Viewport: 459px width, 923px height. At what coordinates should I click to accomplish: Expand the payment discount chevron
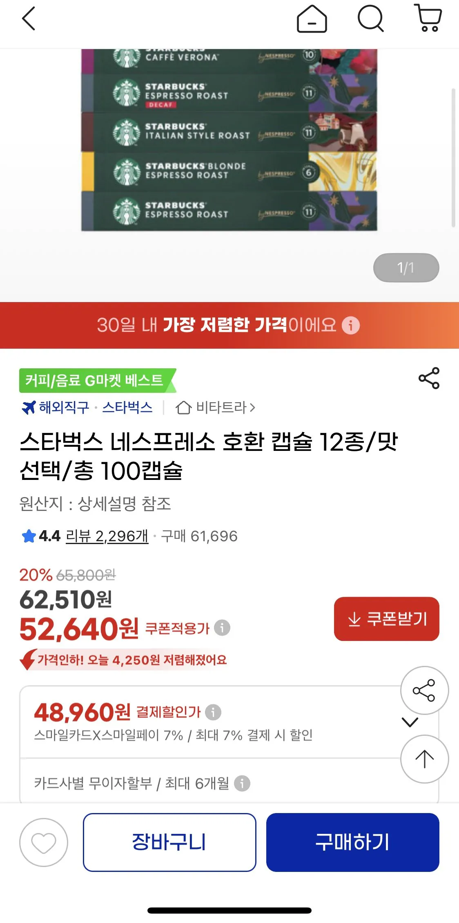pos(410,722)
